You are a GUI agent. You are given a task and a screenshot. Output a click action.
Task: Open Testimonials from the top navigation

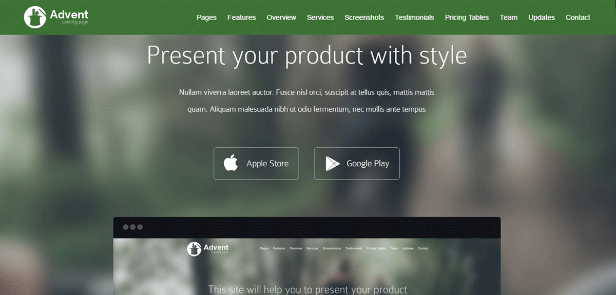(x=414, y=17)
